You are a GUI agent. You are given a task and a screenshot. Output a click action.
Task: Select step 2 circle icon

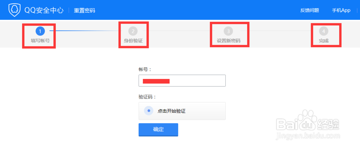point(133,31)
